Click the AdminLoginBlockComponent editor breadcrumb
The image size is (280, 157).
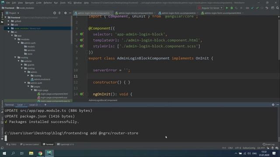coord(103,100)
